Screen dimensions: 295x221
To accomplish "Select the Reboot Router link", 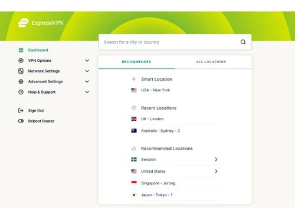I will pyautogui.click(x=41, y=121).
